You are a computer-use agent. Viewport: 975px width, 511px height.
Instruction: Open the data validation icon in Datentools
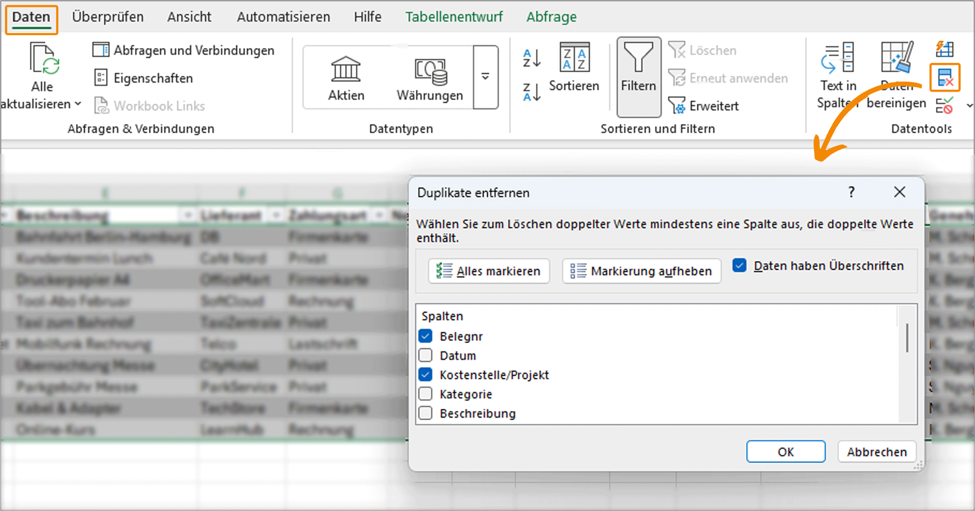pyautogui.click(x=944, y=105)
